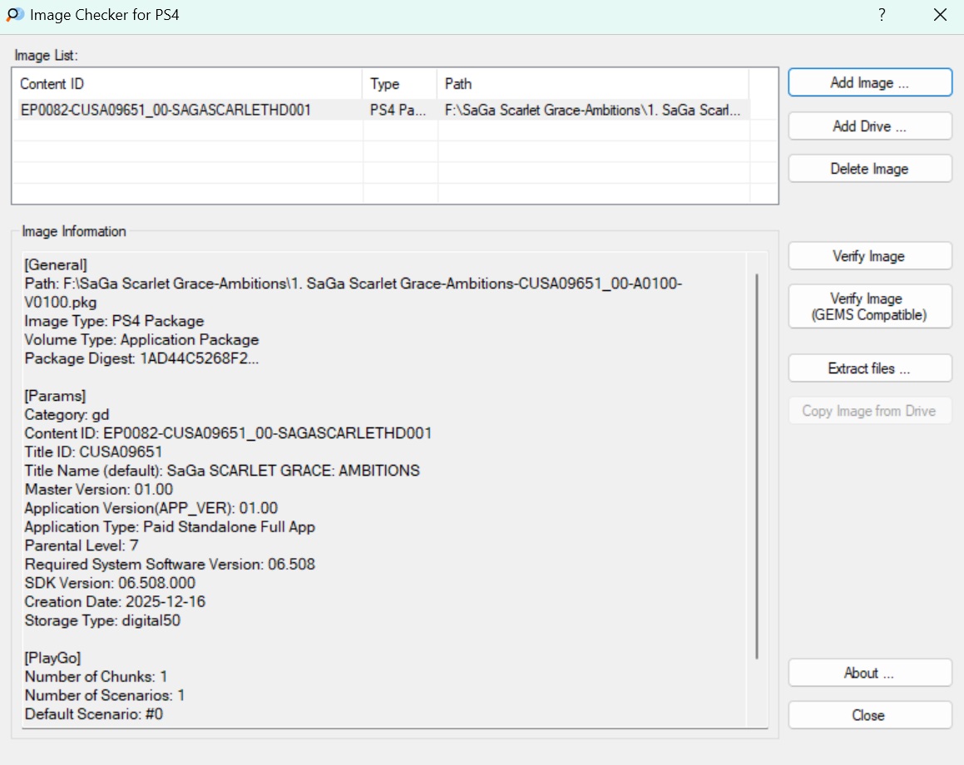Viewport: 964px width, 765px height.
Task: Open the Extract files dialog
Action: (x=869, y=368)
